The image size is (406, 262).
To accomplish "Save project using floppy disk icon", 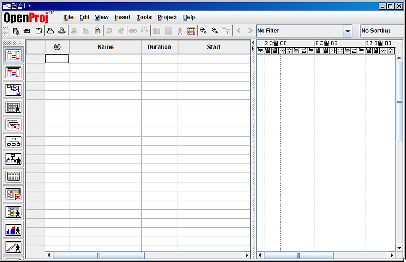I will pos(38,31).
